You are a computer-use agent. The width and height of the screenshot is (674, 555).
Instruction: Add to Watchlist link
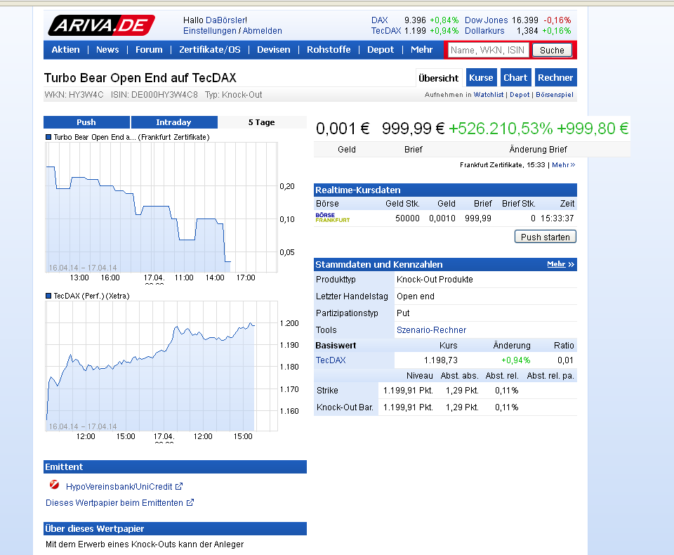click(489, 95)
